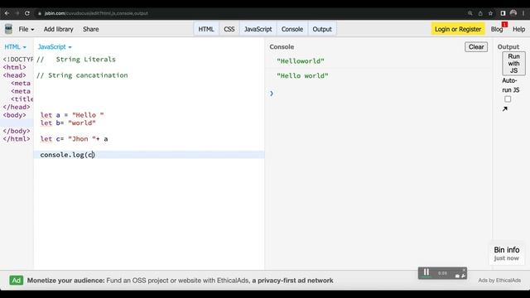The image size is (530, 298).
Task: Click the let a = "Hello " line
Action: pyautogui.click(x=72, y=115)
